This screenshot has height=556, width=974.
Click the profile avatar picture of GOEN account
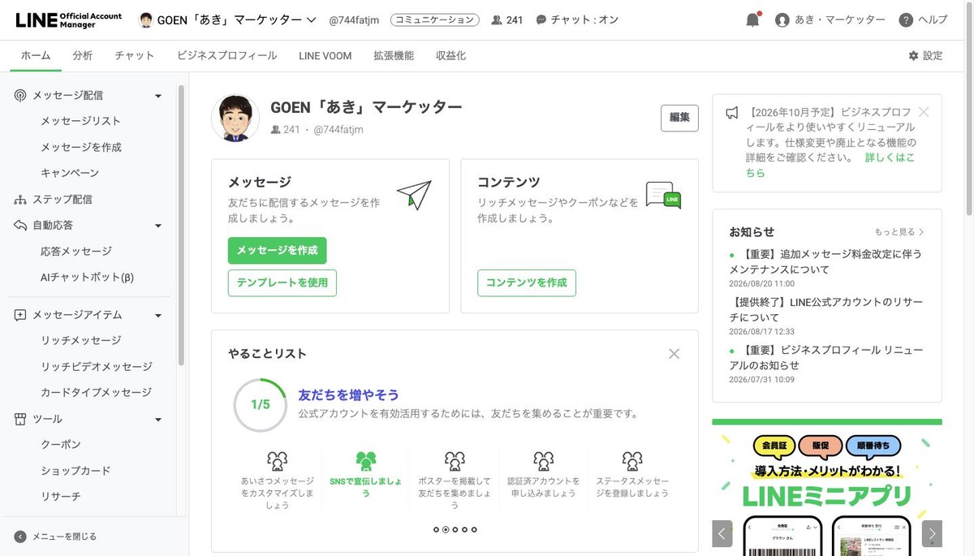(x=235, y=119)
